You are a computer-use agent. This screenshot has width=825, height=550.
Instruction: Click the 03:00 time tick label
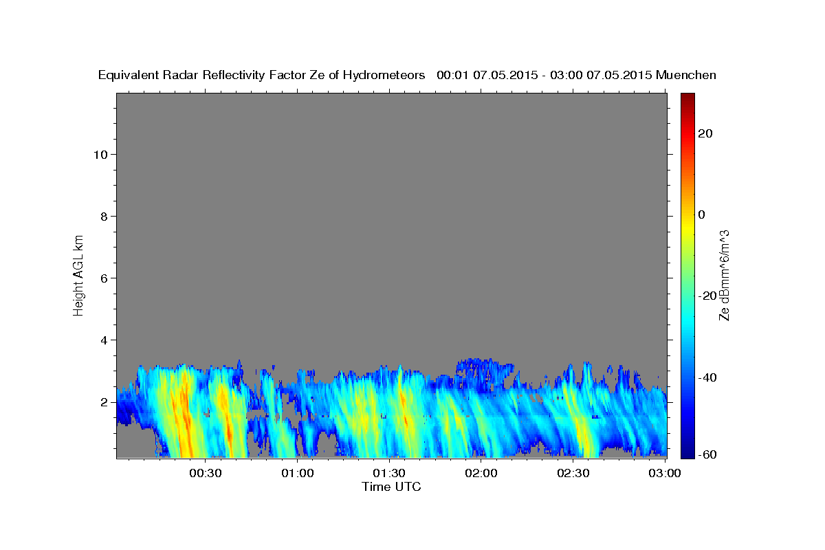(665, 473)
